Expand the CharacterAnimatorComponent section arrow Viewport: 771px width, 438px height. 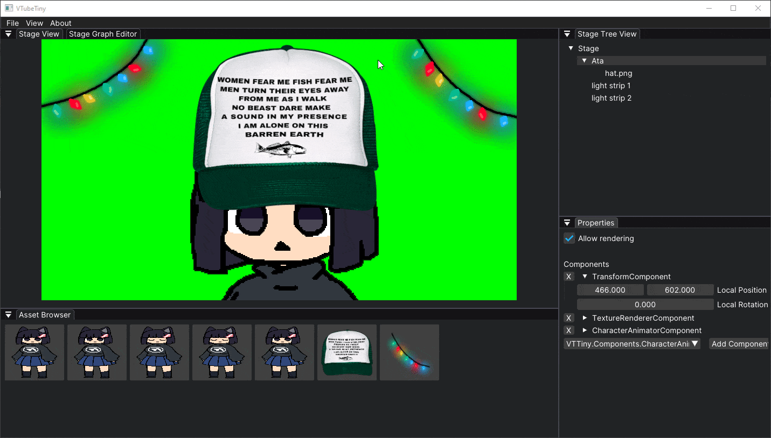(x=585, y=330)
